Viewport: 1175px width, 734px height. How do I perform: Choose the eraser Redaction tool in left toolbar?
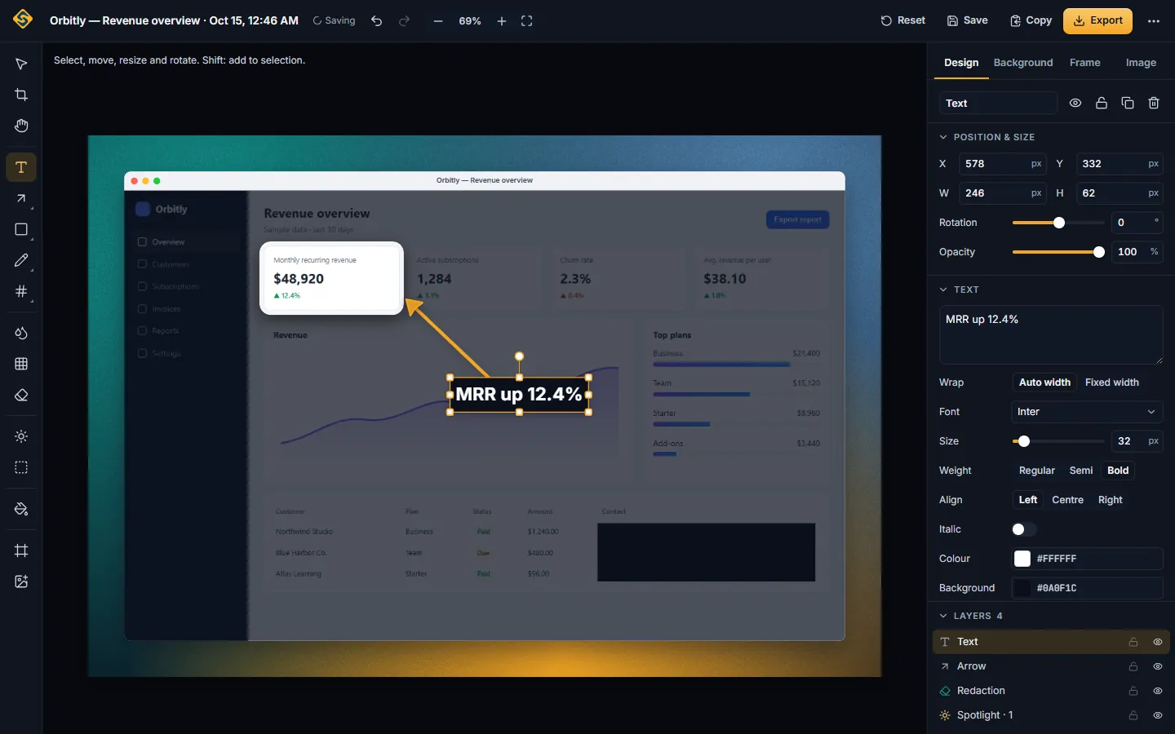[21, 395]
